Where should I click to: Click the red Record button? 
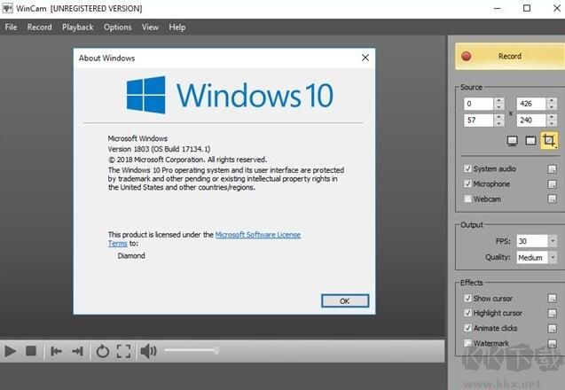(x=504, y=56)
